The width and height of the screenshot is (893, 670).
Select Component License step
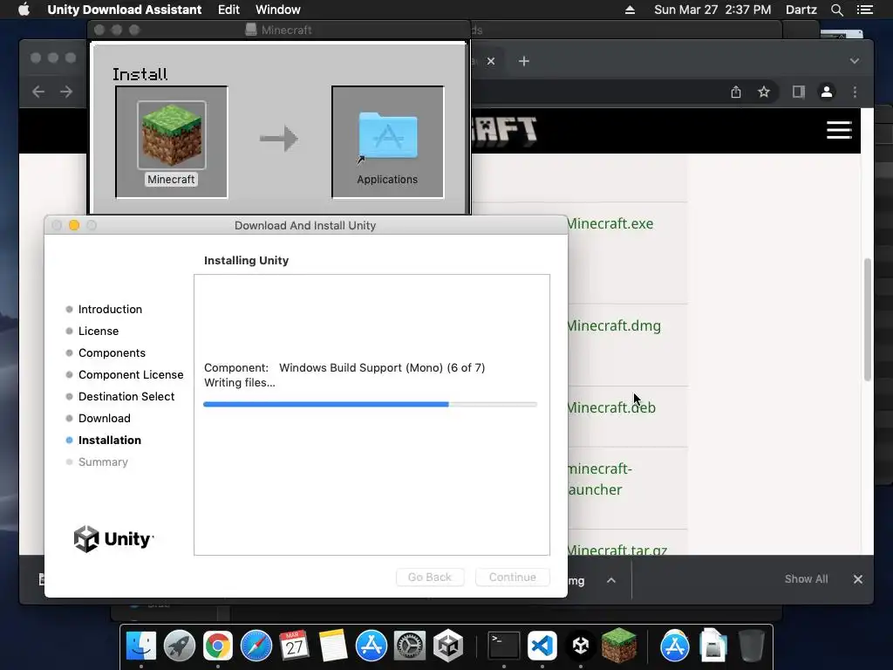[131, 374]
